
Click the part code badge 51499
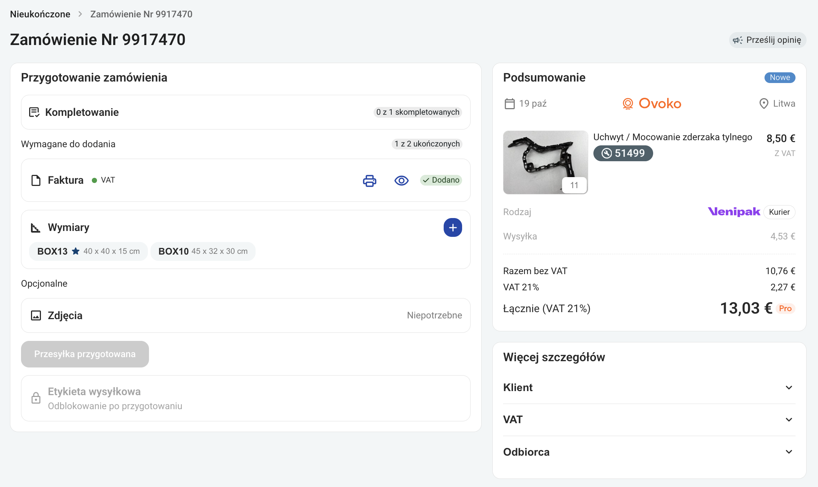pos(623,153)
